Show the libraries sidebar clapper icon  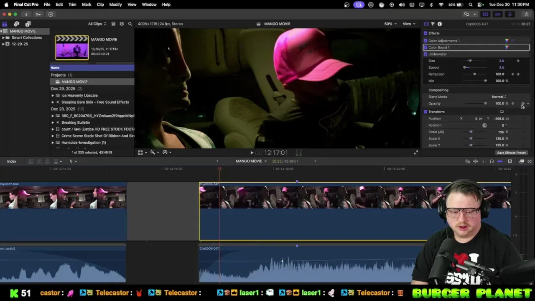point(5,24)
